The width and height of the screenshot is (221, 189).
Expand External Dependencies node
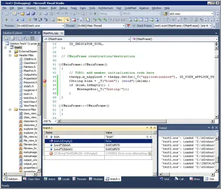[x=10, y=51]
